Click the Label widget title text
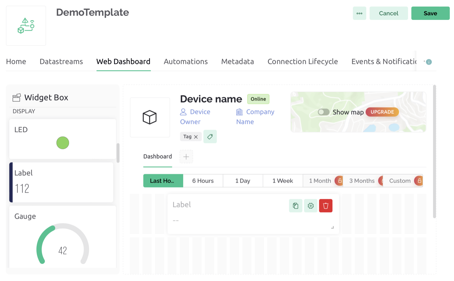 [182, 205]
